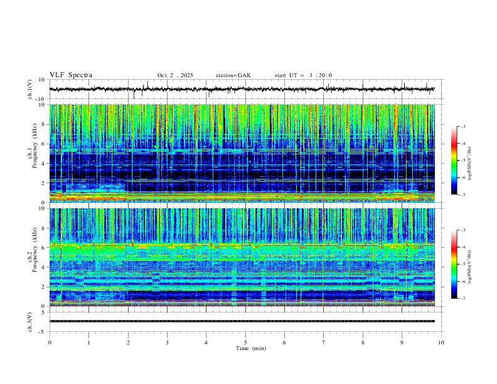This screenshot has height=384, width=497.
Task: Click the "2" kHz tick on ch.1 spectrogram axis
Action: 44,183
